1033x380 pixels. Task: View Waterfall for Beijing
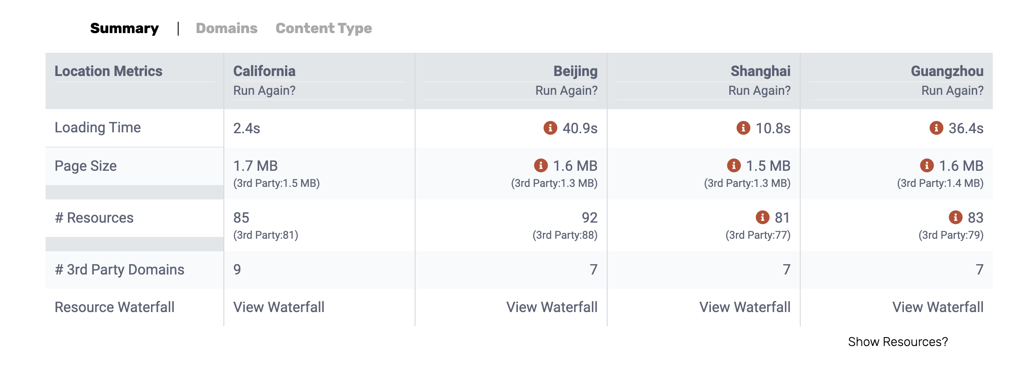pyautogui.click(x=552, y=307)
